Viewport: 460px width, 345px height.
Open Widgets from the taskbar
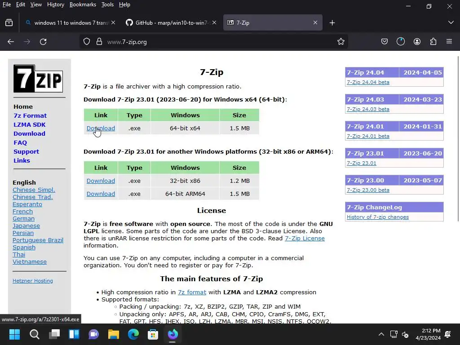click(x=74, y=334)
